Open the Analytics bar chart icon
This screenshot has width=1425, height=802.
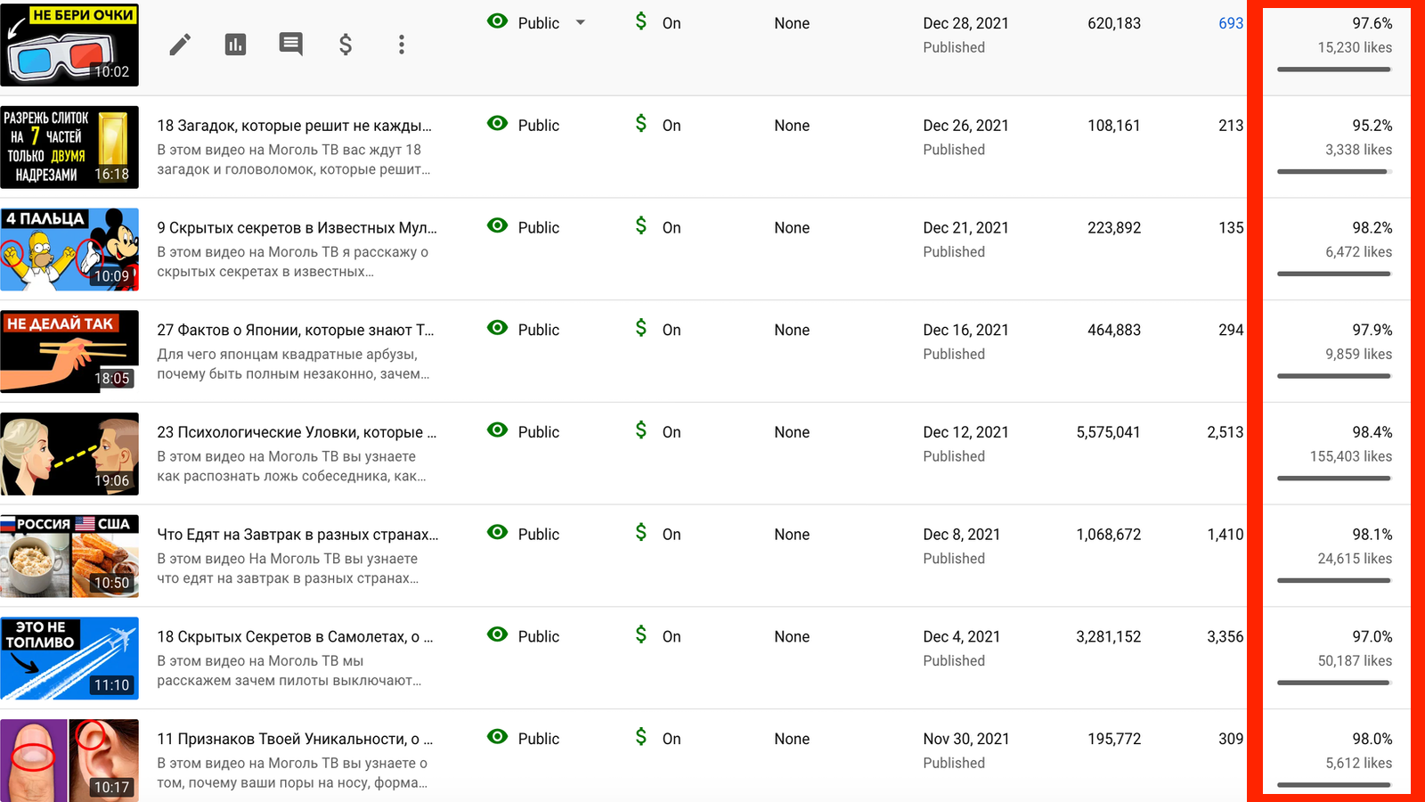[x=235, y=45]
